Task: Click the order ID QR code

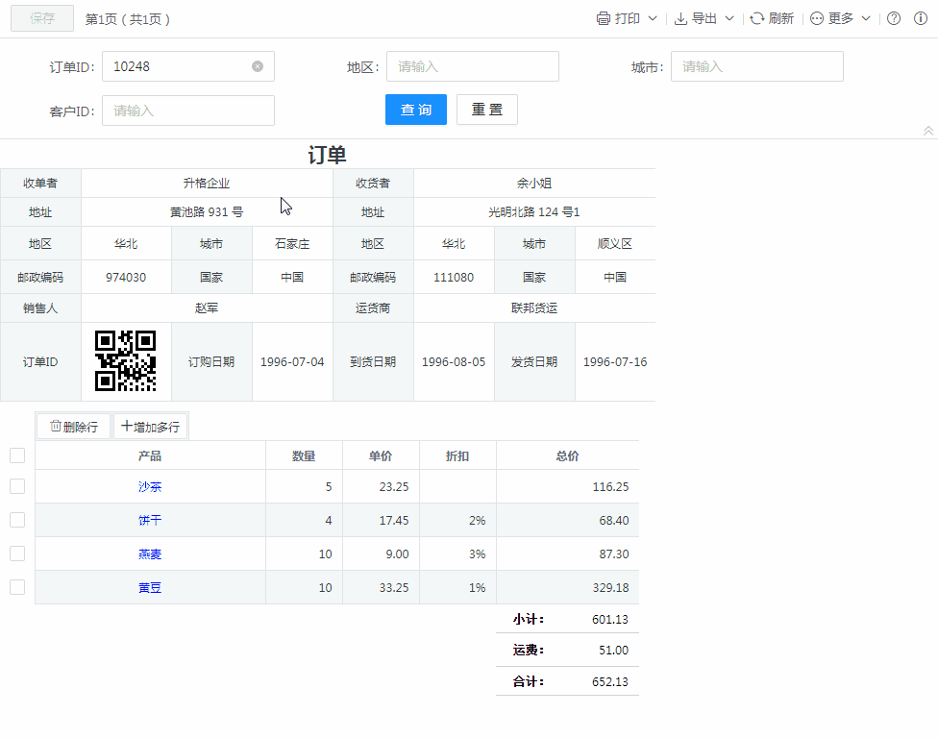Action: click(x=126, y=361)
